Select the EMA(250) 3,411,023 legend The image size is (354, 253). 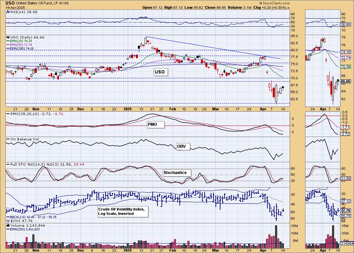(24, 229)
